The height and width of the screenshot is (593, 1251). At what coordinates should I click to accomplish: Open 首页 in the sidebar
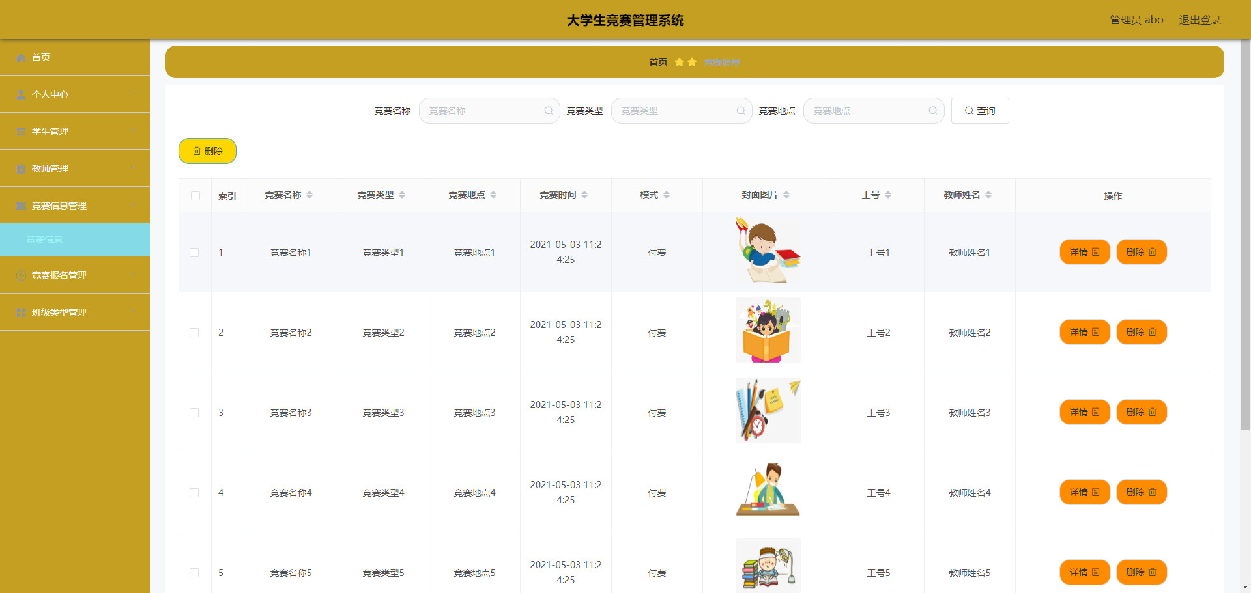[x=75, y=57]
